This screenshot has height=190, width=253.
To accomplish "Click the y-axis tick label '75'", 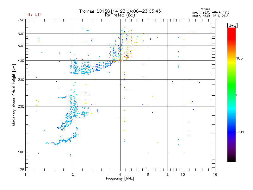I will [x=22, y=170].
